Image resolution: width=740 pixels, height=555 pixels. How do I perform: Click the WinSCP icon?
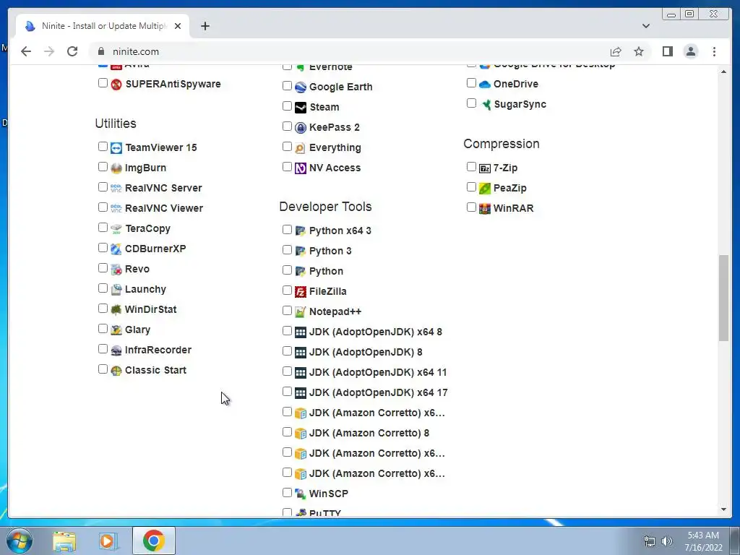pyautogui.click(x=301, y=494)
